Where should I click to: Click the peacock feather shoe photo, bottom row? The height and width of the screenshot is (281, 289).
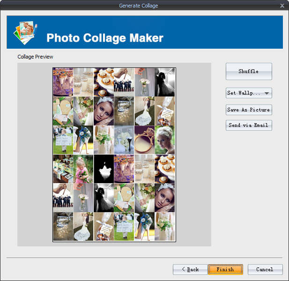click(x=144, y=226)
